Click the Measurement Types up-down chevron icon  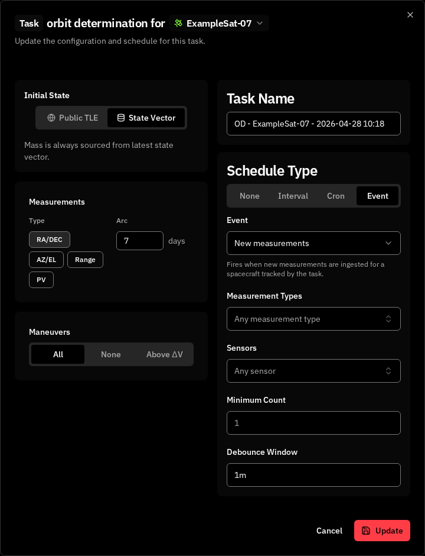[388, 319]
